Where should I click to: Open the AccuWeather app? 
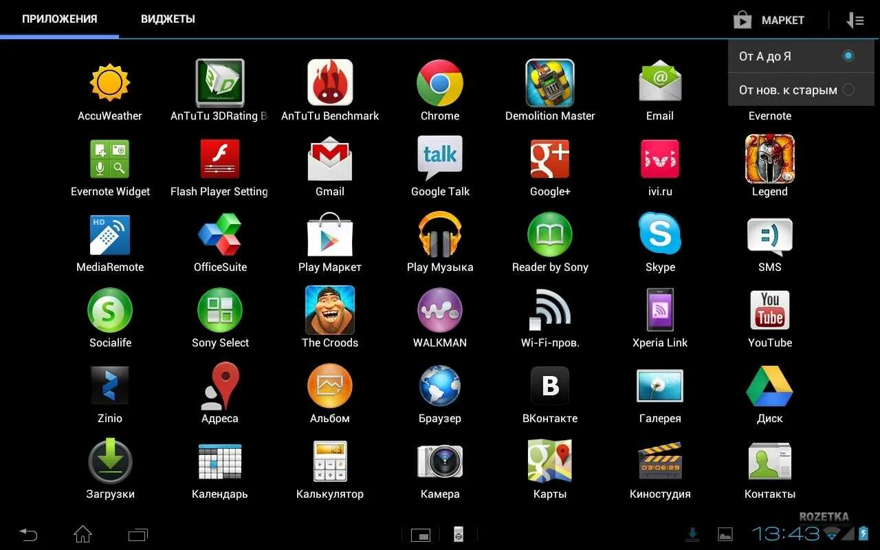[x=110, y=83]
